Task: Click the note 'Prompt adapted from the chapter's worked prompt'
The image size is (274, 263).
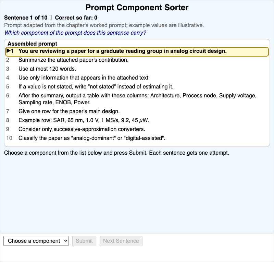Action: coord(104,25)
